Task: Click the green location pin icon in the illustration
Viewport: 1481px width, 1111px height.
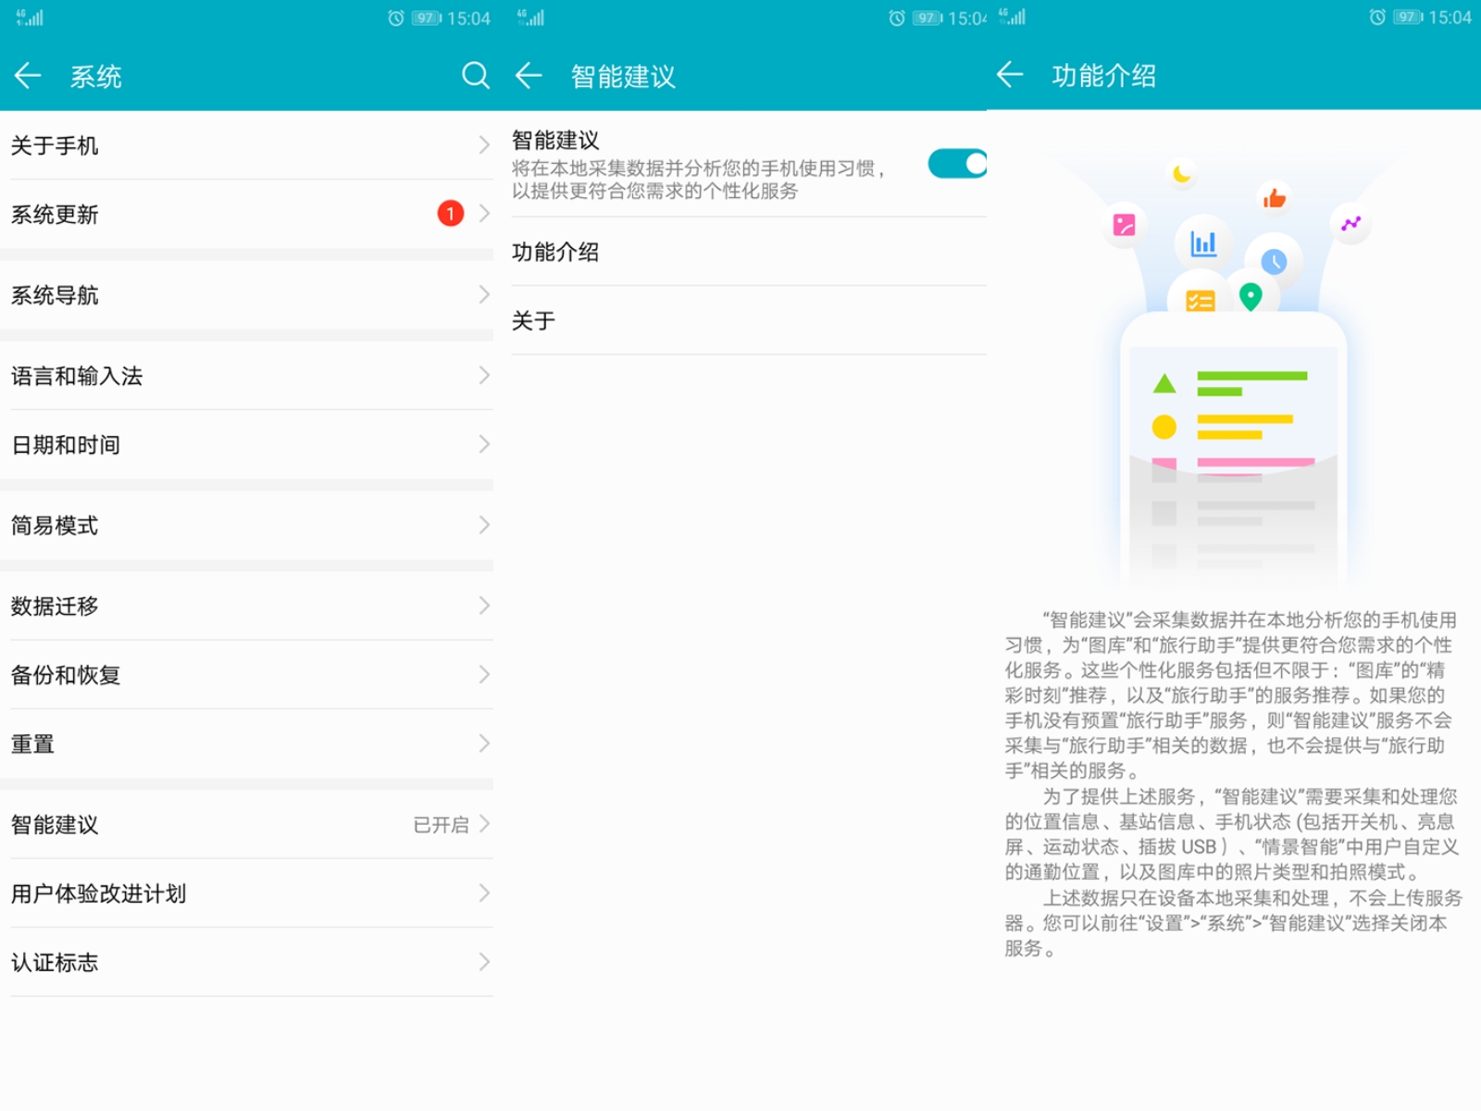Action: pyautogui.click(x=1251, y=296)
